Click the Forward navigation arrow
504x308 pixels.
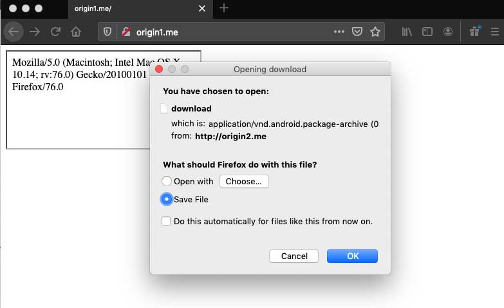coord(35,31)
